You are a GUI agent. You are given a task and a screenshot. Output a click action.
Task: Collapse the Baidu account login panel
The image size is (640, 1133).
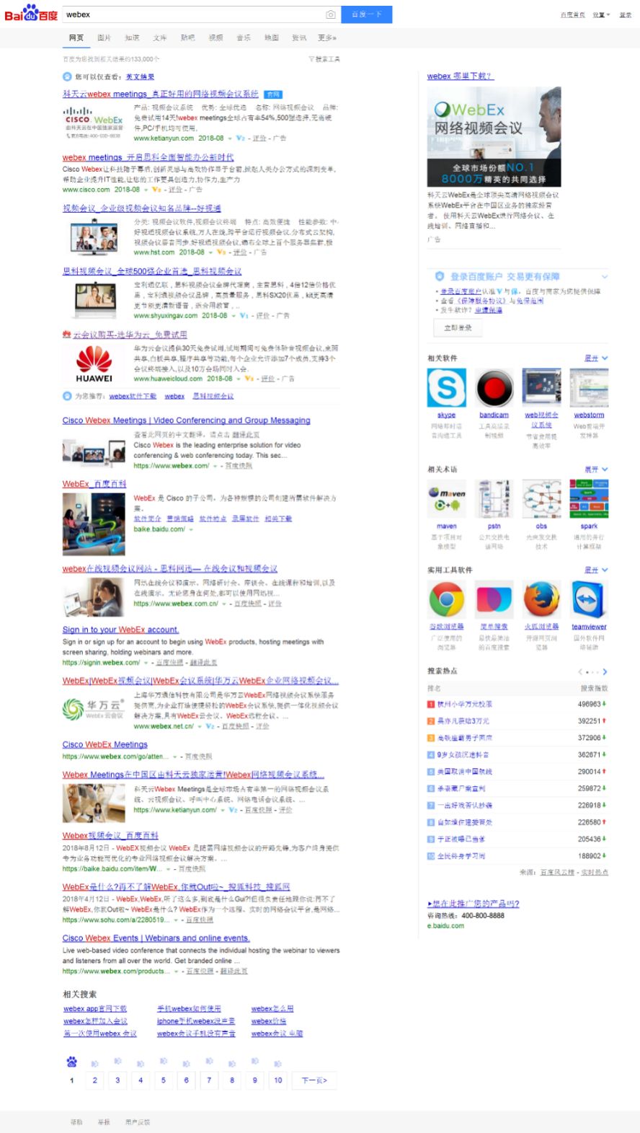(x=605, y=276)
